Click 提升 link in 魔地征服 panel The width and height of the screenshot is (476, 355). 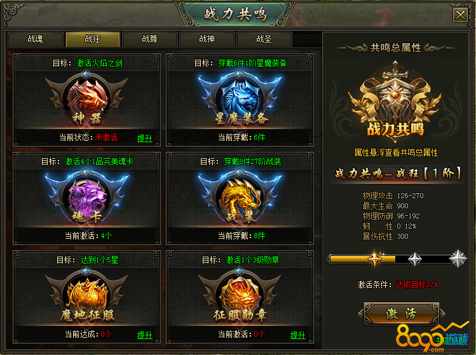(x=144, y=335)
